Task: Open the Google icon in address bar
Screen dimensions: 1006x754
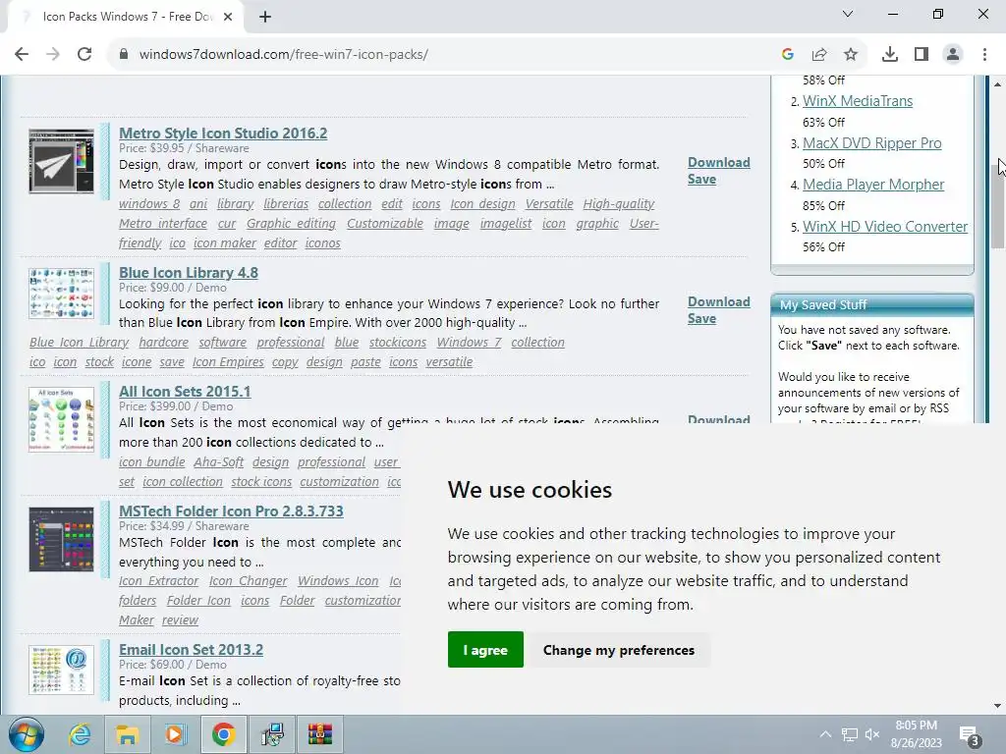Action: (788, 55)
